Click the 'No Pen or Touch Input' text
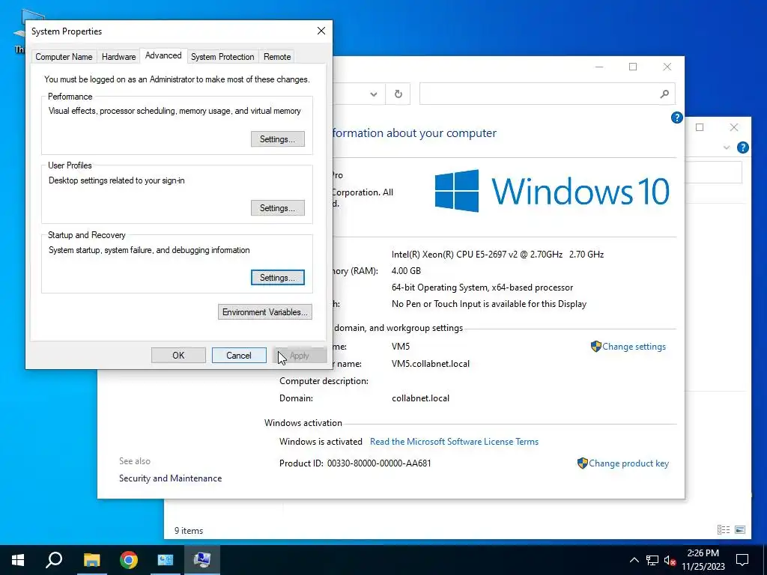767x575 pixels. click(488, 304)
